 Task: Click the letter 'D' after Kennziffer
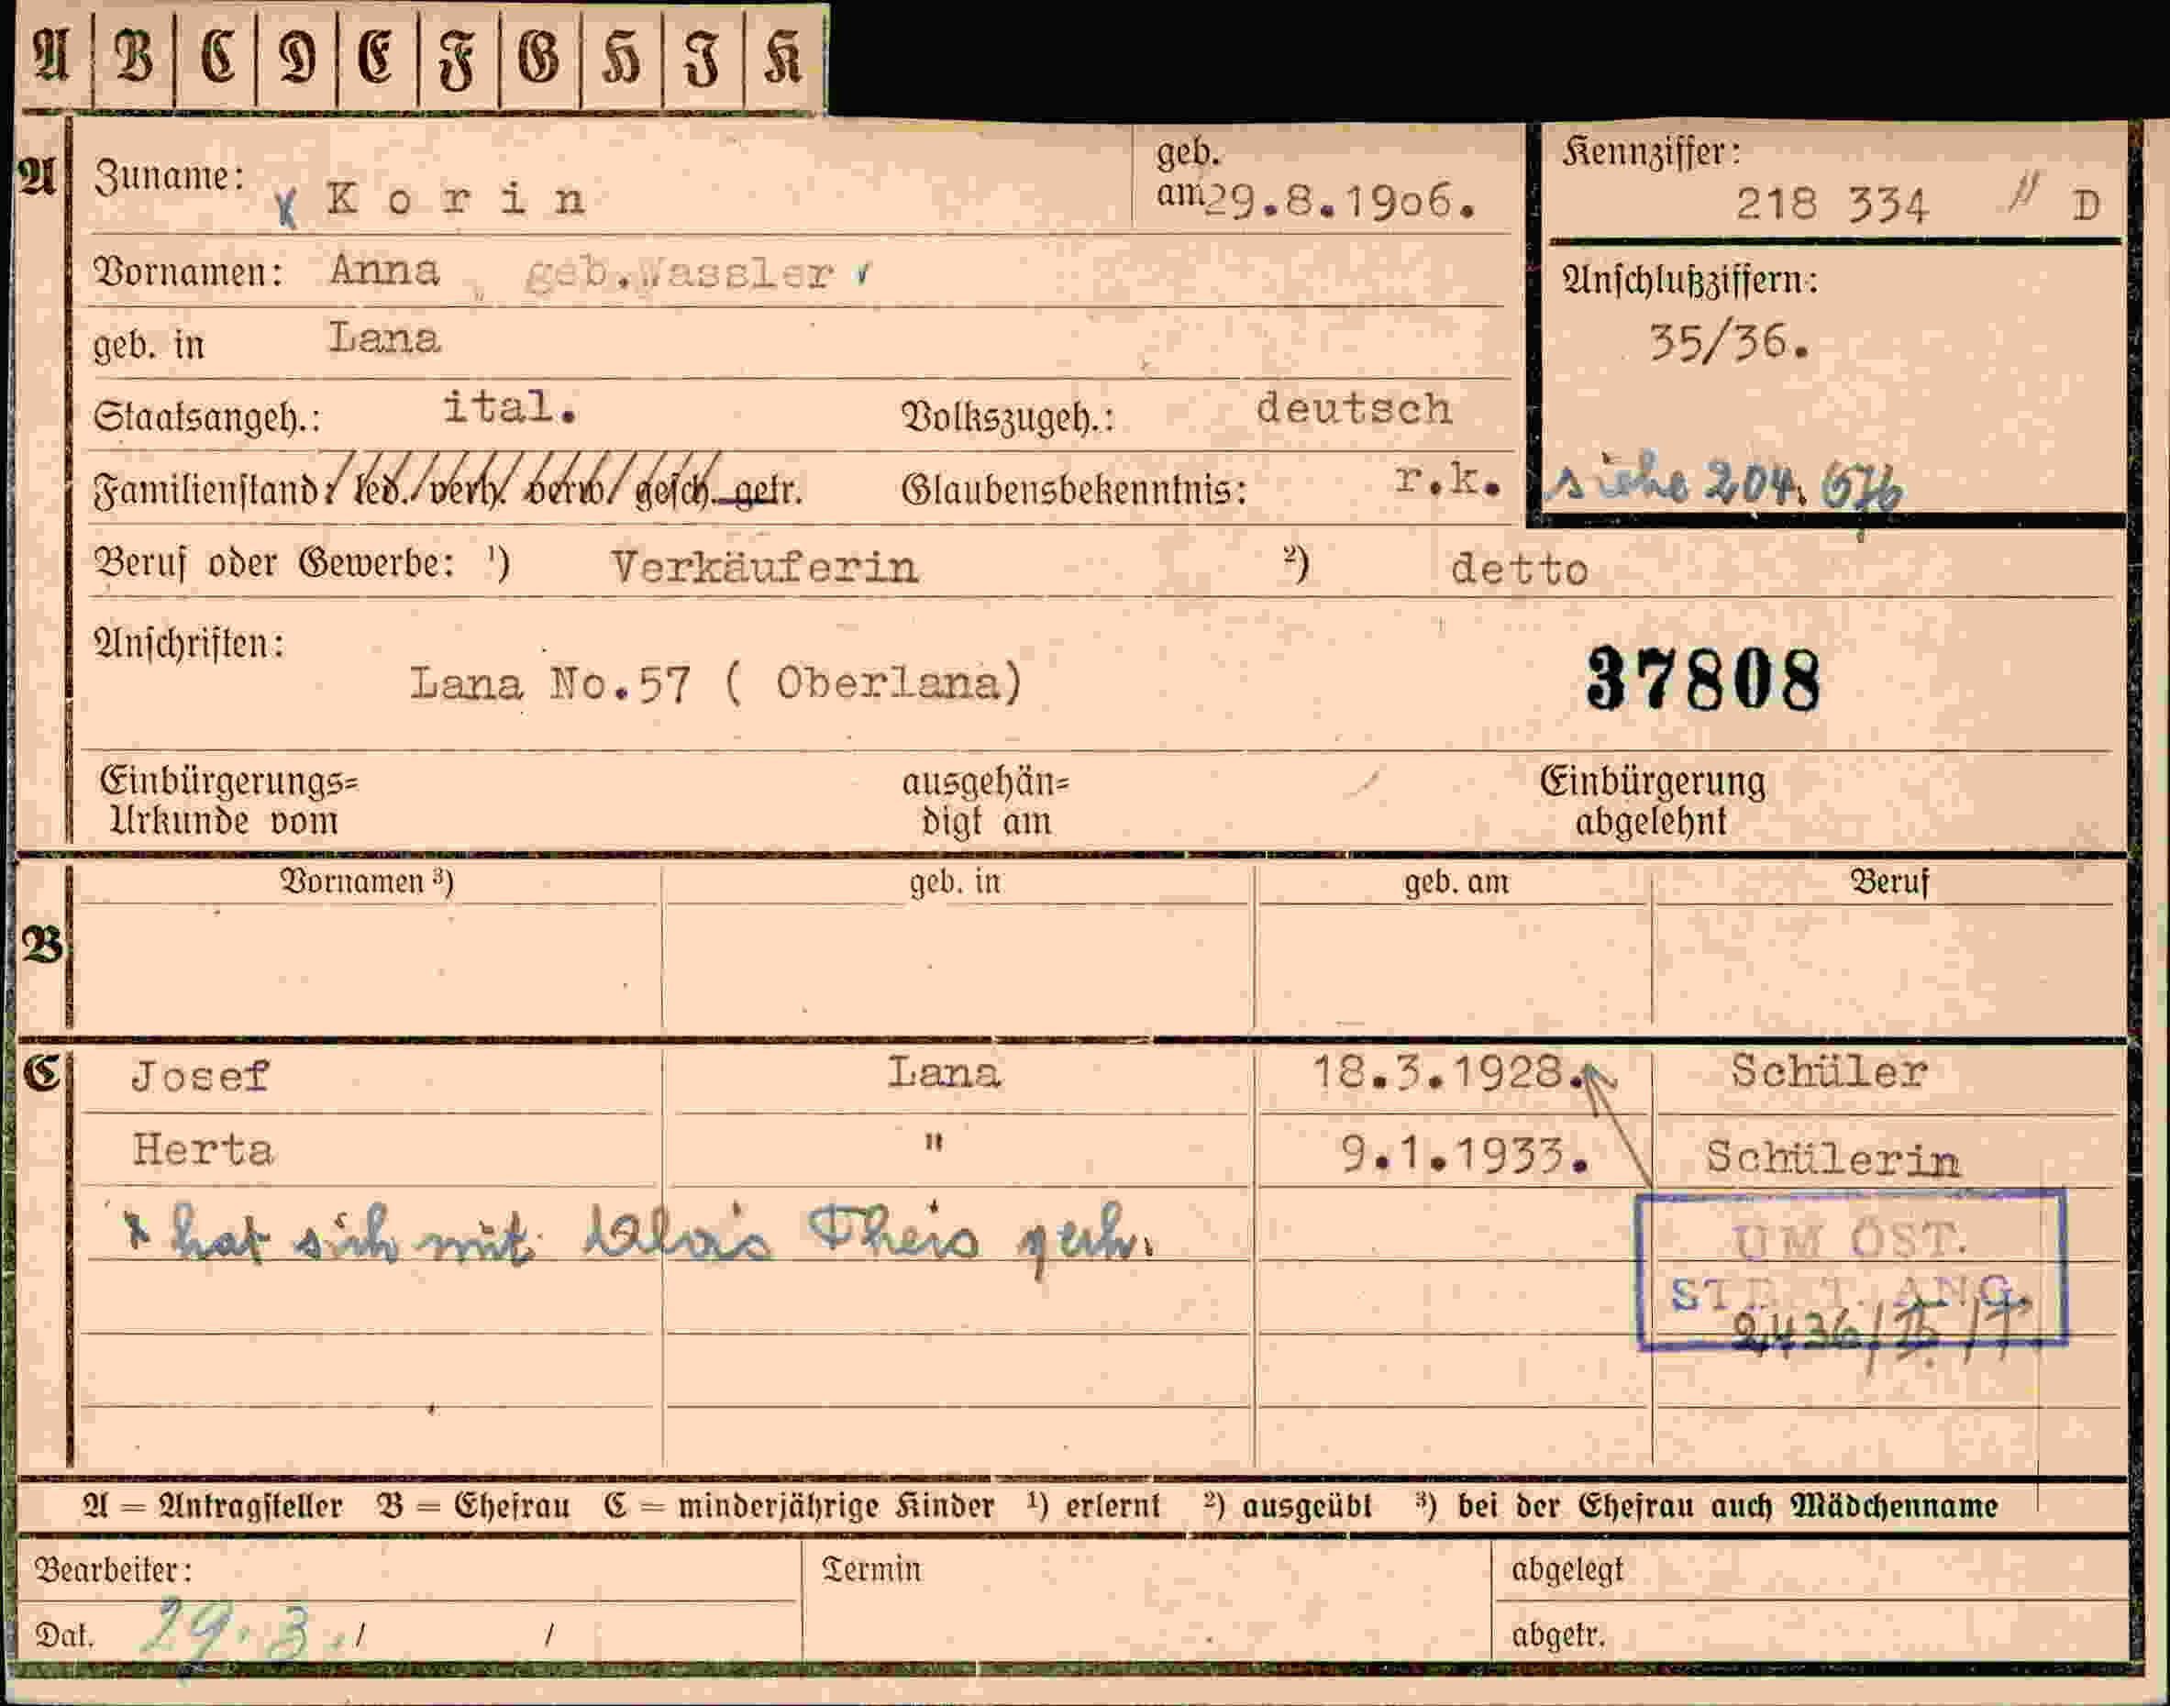click(2085, 206)
